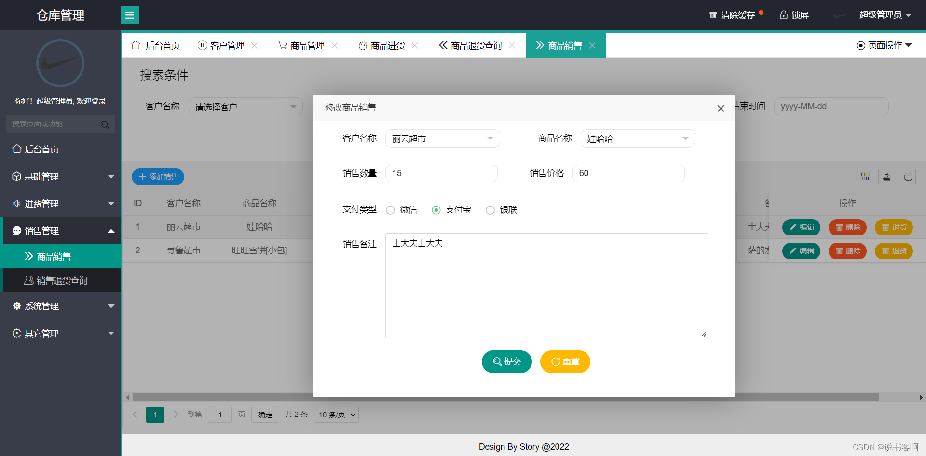
Task: Close the 商品进货 tab
Action: tap(415, 45)
